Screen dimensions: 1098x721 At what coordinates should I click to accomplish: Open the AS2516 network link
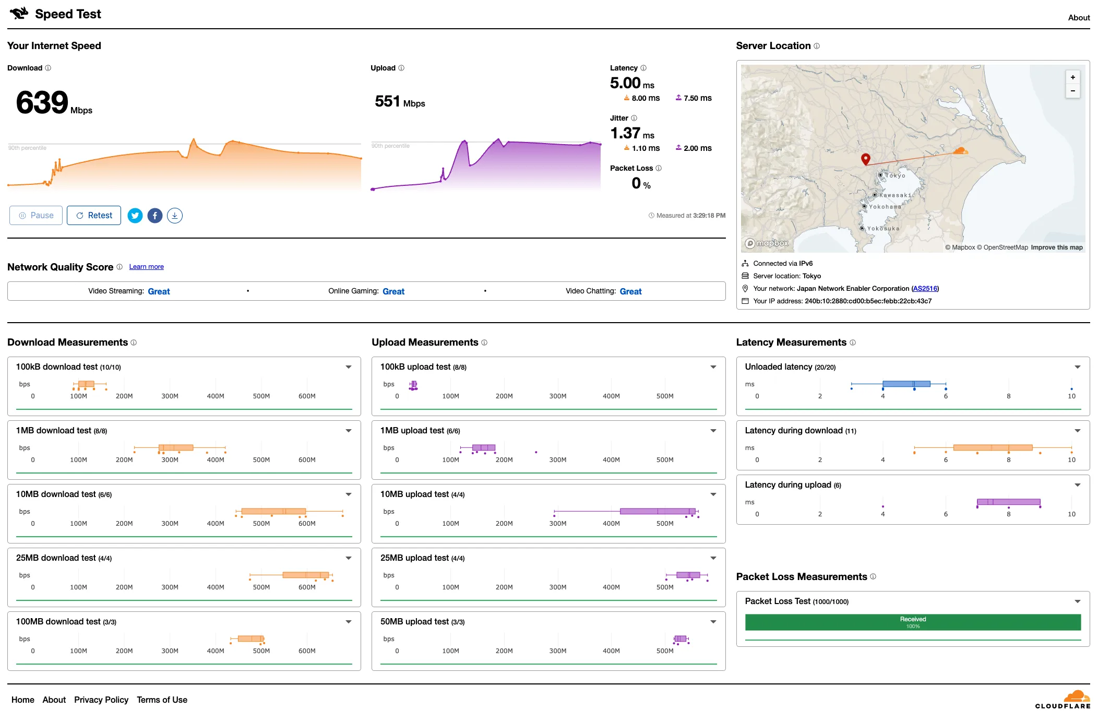[924, 288]
